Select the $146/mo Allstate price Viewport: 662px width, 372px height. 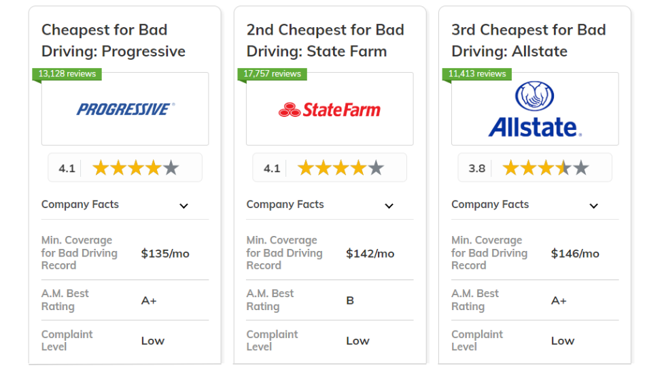(x=575, y=254)
